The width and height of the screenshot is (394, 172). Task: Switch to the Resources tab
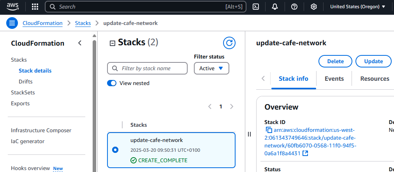375,78
